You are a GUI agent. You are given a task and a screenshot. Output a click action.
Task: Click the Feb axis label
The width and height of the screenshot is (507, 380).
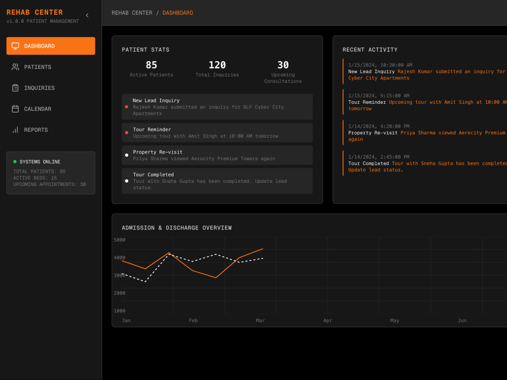point(193,321)
